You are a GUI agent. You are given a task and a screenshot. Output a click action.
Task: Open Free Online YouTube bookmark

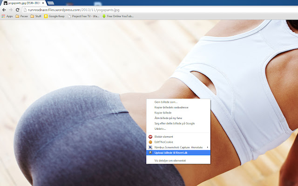pos(118,16)
